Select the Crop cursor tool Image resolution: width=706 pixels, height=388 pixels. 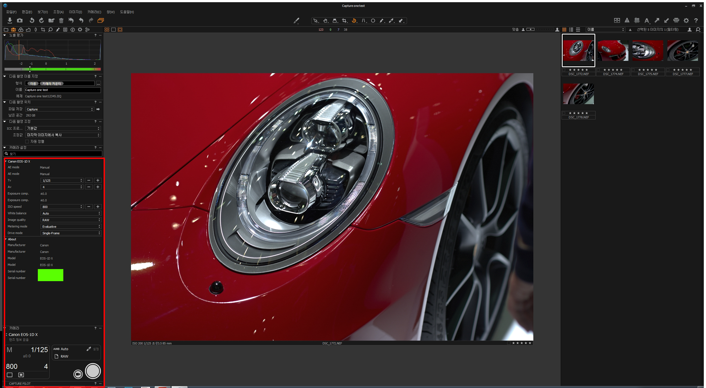coord(345,21)
